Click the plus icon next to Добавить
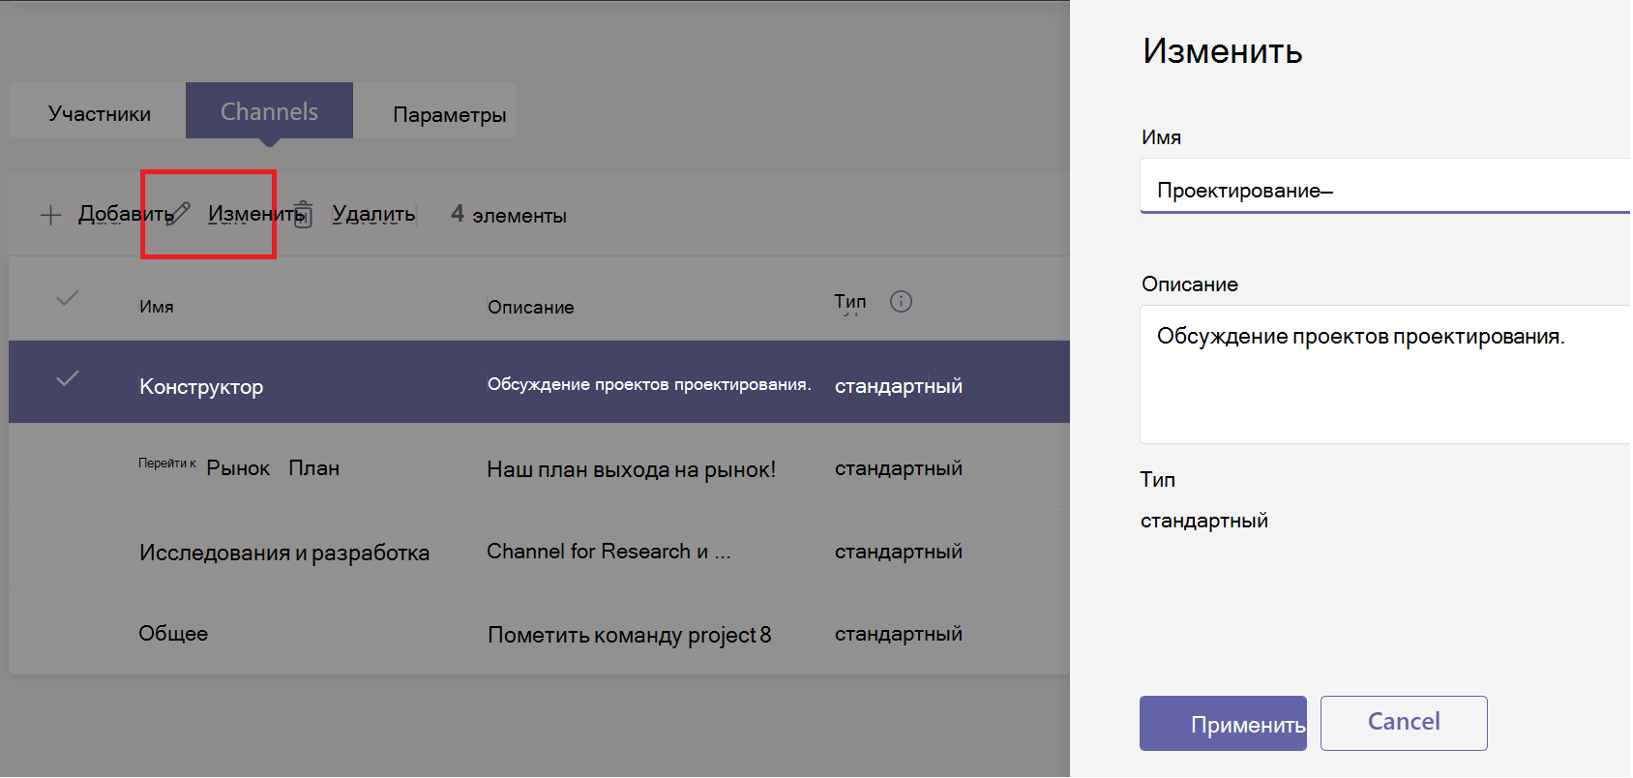The width and height of the screenshot is (1633, 778). point(50,215)
